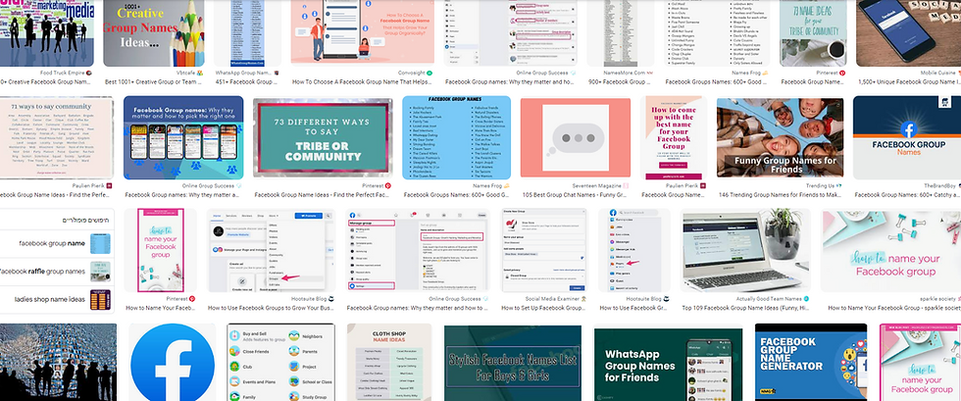Click the Seventeen Magazine source name
The width and height of the screenshot is (961, 401).
pos(598,185)
